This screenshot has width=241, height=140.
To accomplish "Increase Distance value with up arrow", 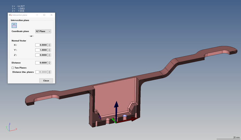I will pyautogui.click(x=49, y=62).
